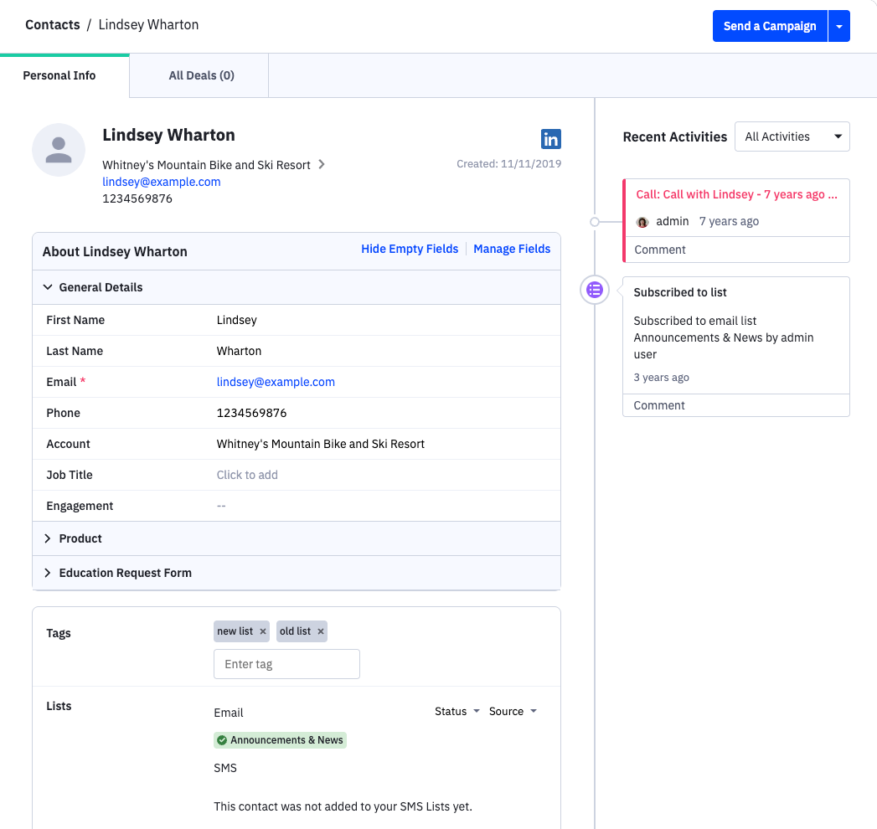
Task: Click the Announcements & News list badge
Action: tap(281, 740)
